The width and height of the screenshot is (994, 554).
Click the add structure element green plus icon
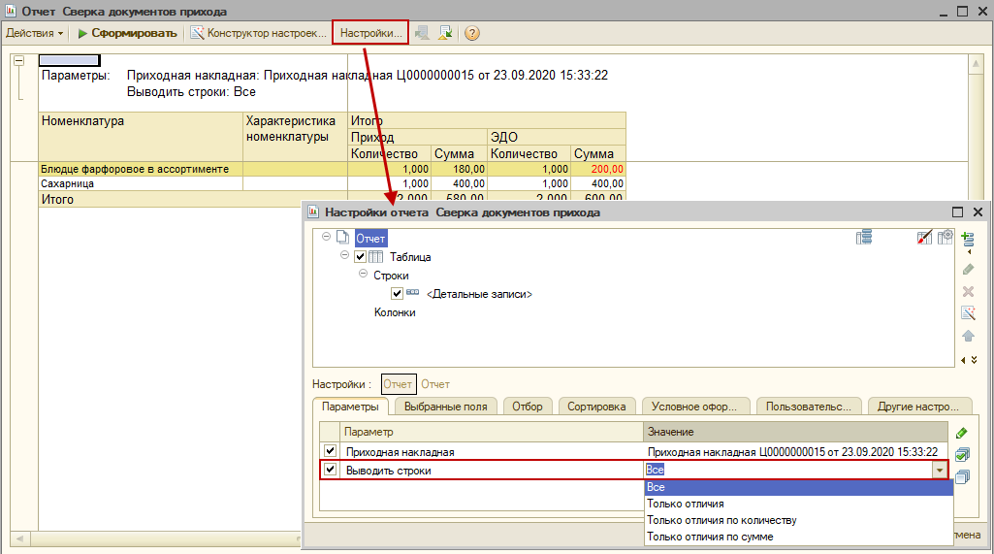click(x=968, y=240)
